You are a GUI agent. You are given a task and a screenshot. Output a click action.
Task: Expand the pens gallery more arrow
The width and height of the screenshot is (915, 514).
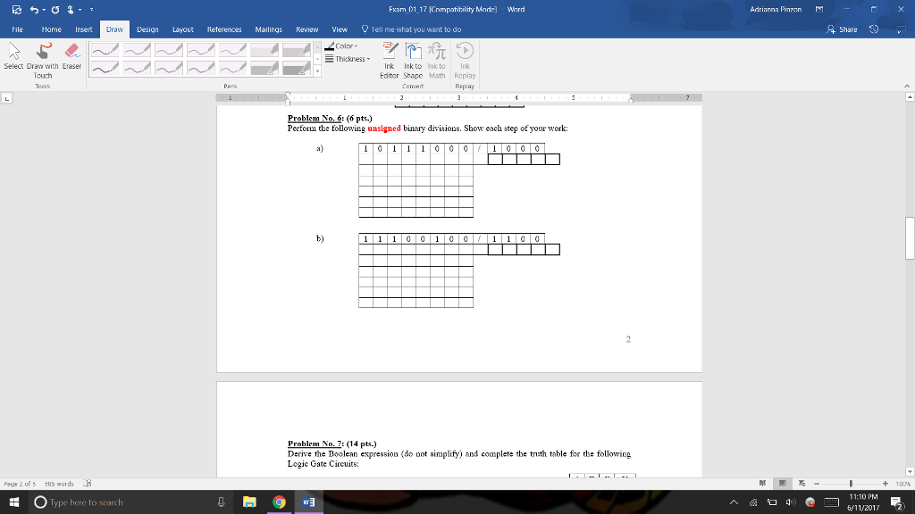[317, 71]
